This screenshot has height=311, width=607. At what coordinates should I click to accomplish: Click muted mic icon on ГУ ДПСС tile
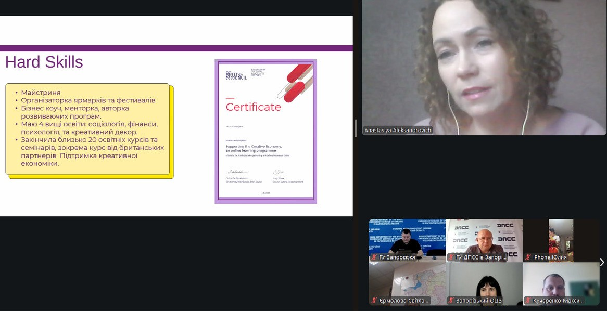pyautogui.click(x=451, y=257)
